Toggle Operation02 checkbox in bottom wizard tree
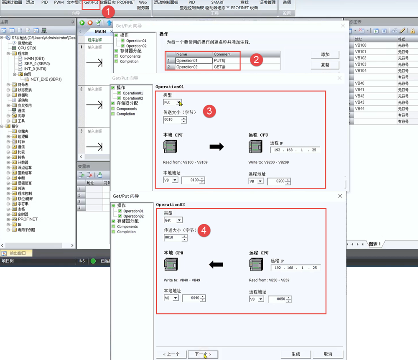Screen dimensions: 418x360 click(120, 216)
